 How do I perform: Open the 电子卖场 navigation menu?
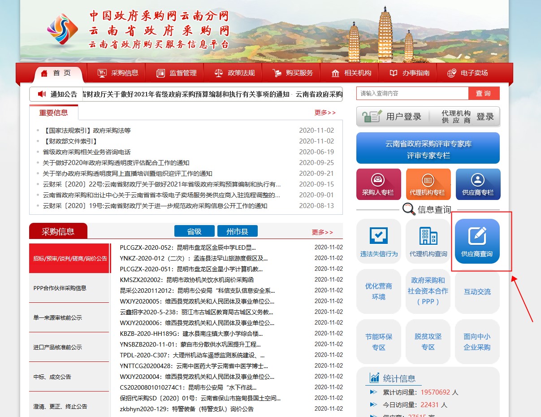pyautogui.click(x=468, y=73)
